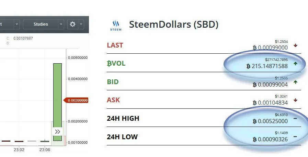
Task: Select the ASK price value 0.00104834
Action: pyautogui.click(x=273, y=103)
